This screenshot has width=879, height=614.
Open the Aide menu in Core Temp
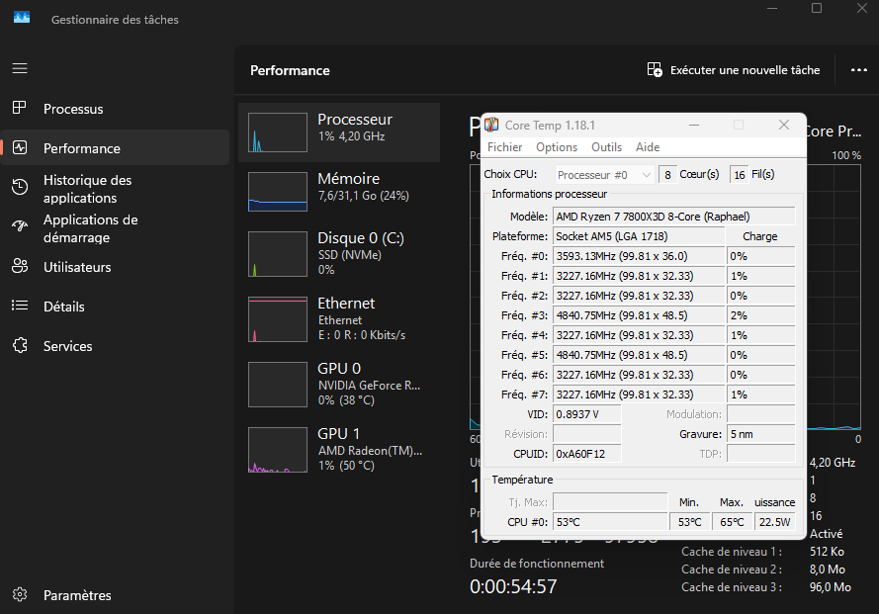648,147
